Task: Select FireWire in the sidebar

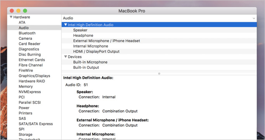Action: (26, 70)
